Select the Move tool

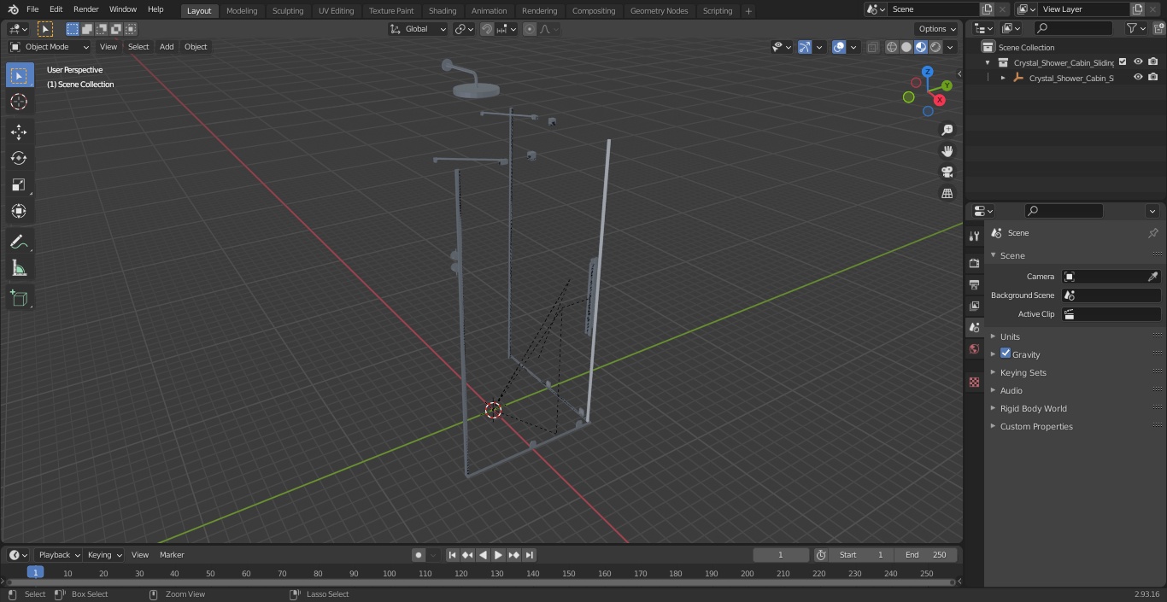click(19, 132)
